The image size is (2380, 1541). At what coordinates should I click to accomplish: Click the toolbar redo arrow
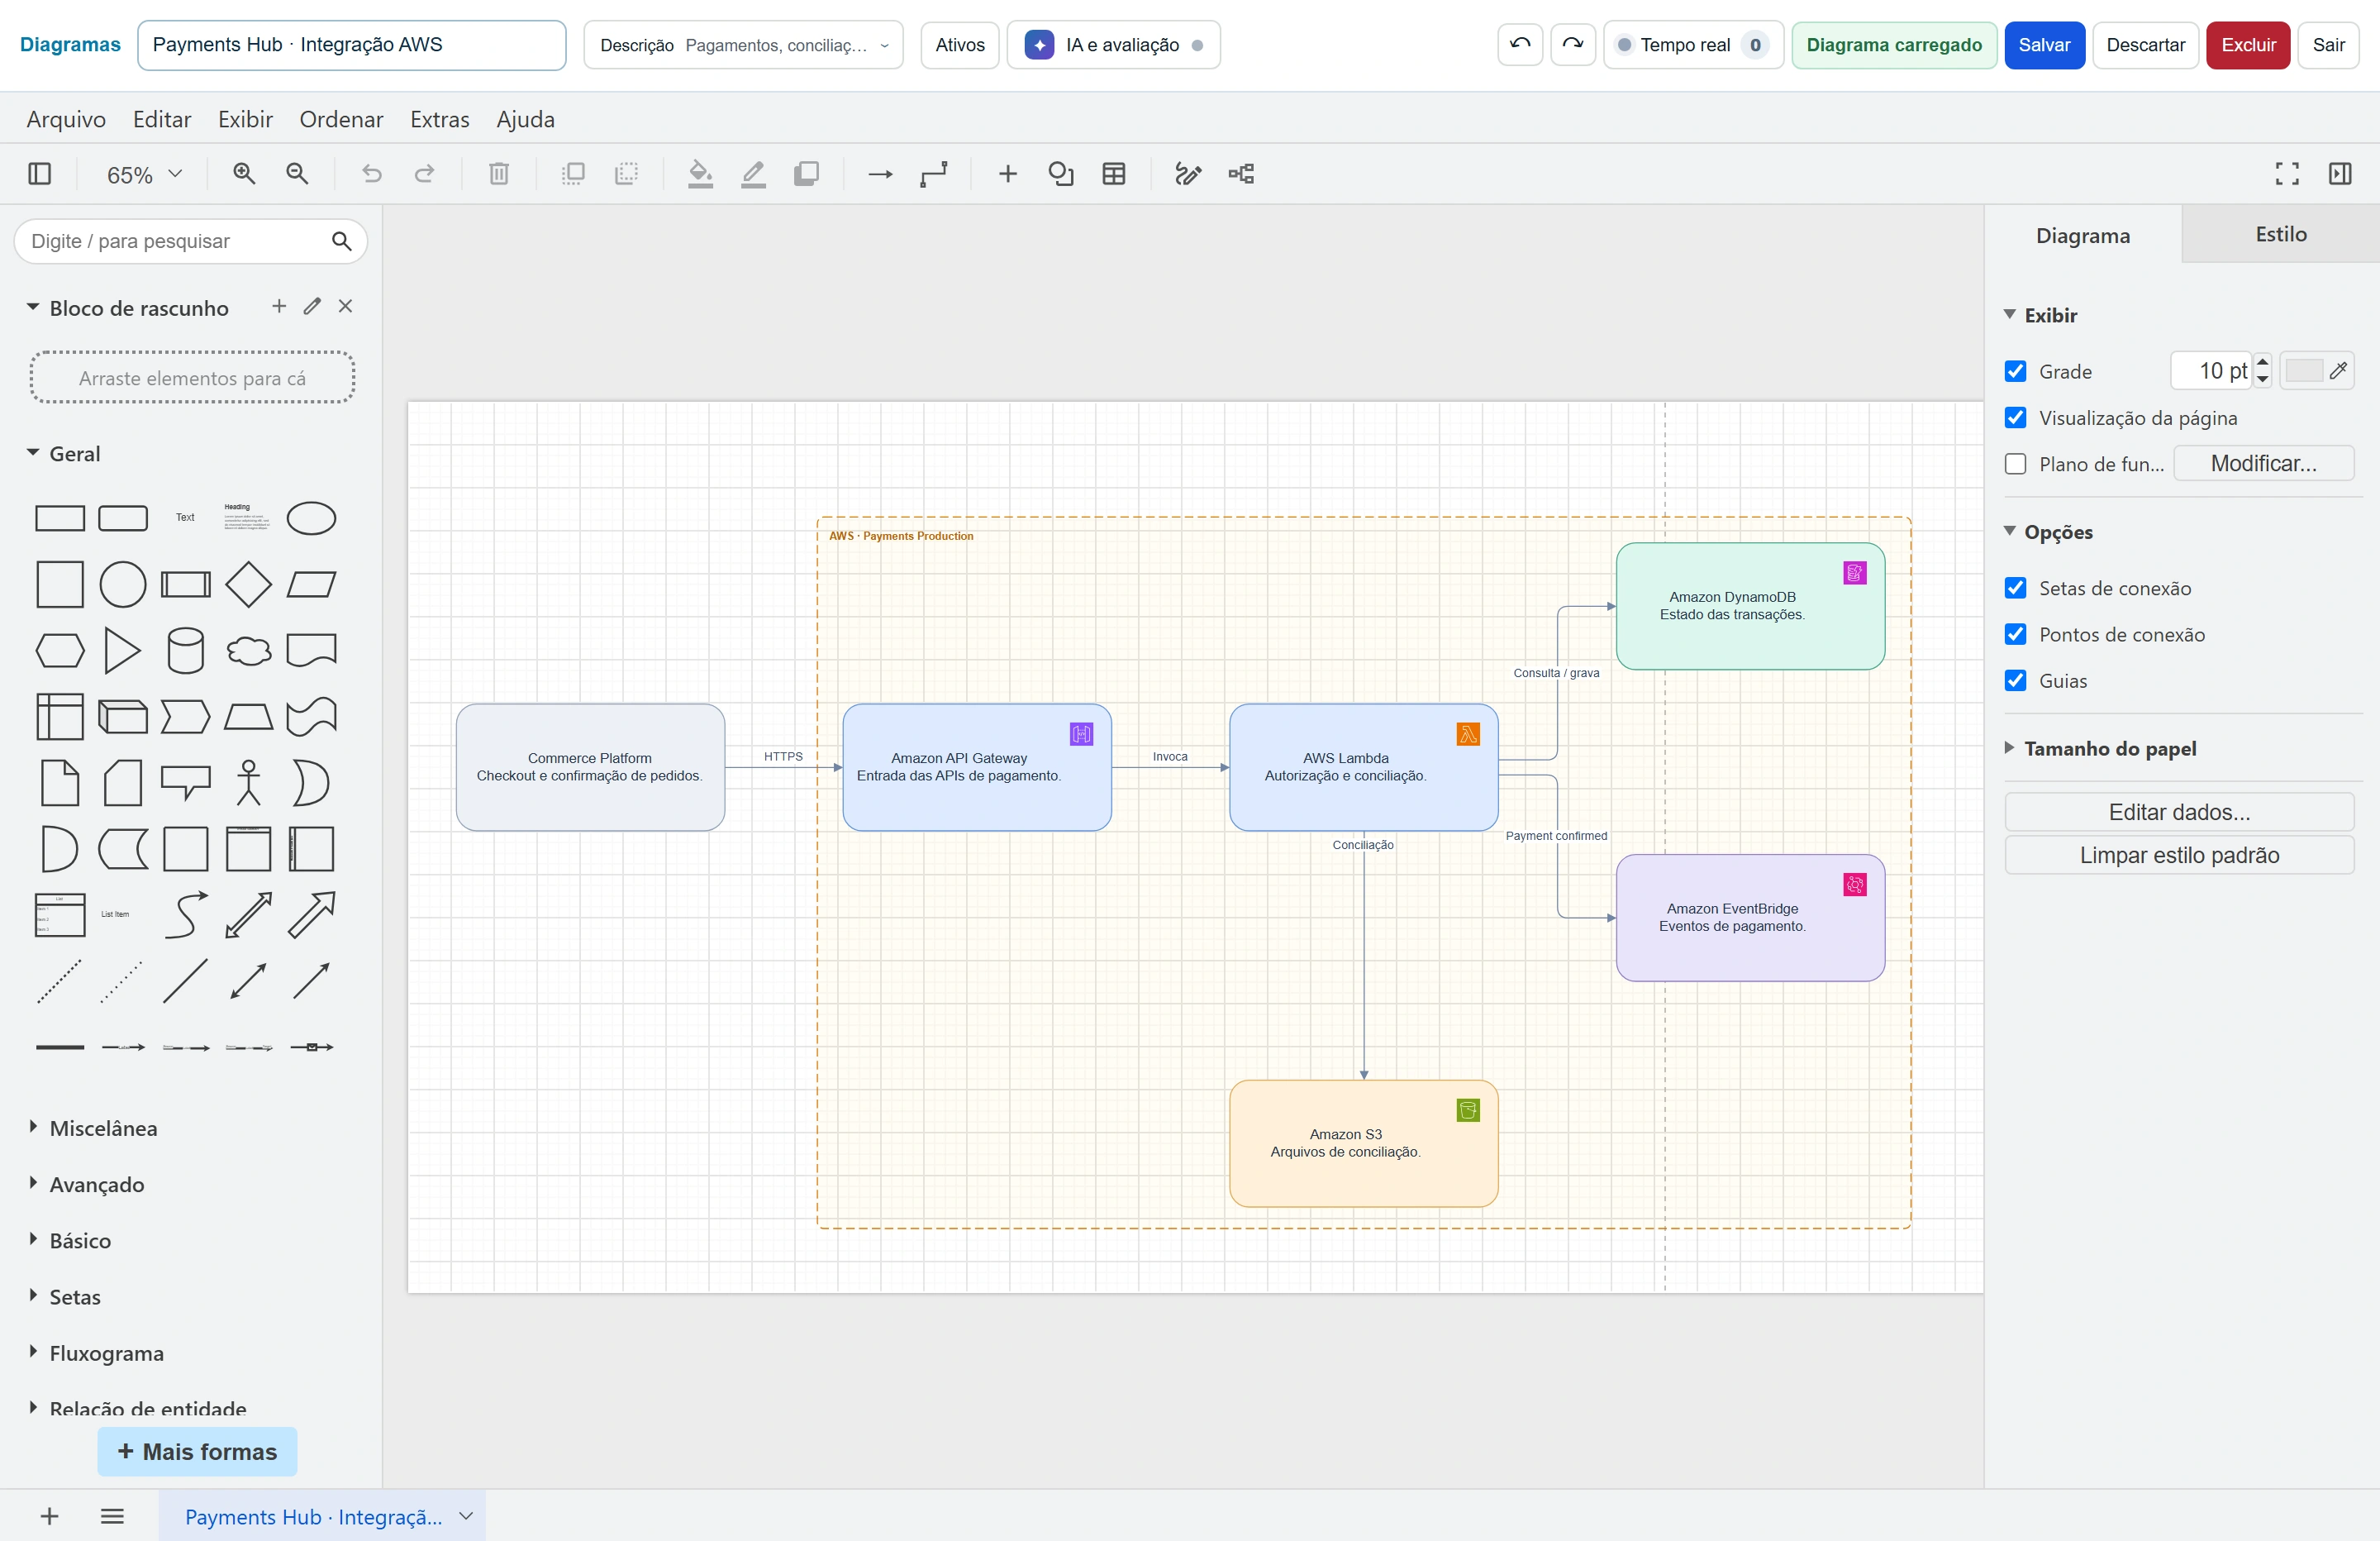pos(425,174)
